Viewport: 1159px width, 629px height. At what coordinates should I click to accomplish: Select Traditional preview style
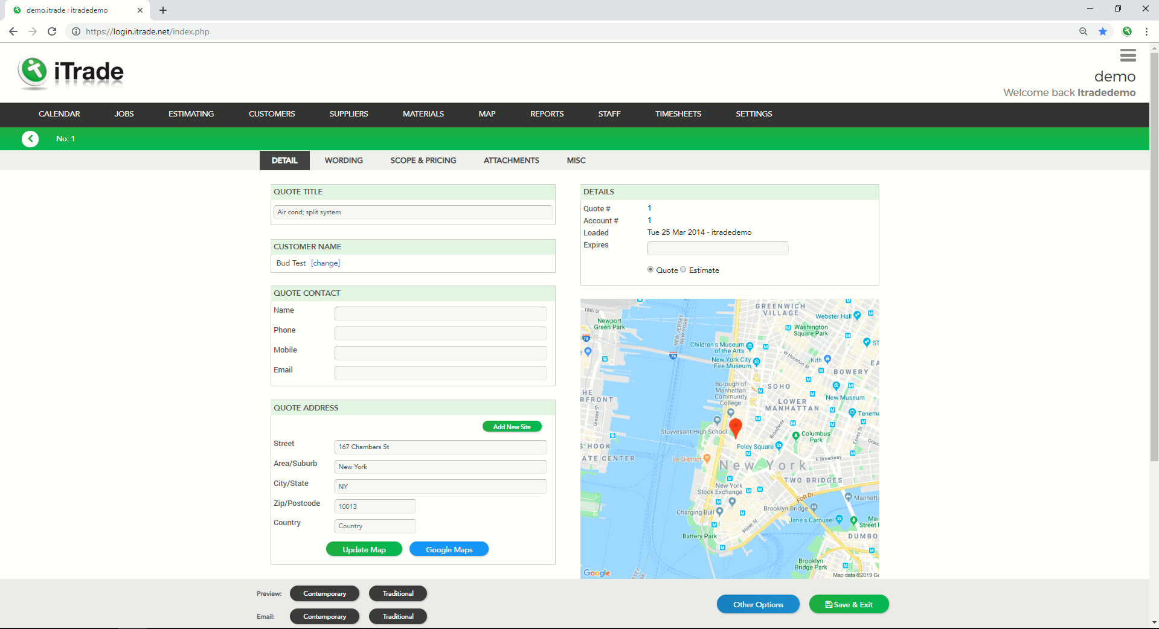(x=397, y=593)
